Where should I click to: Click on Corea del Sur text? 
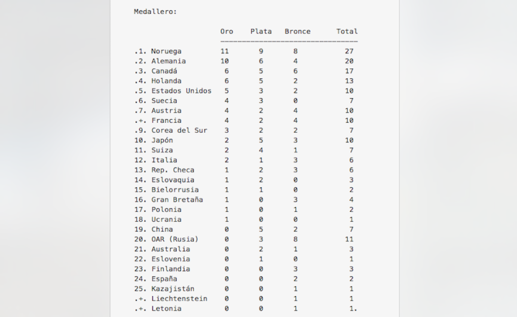click(x=179, y=130)
